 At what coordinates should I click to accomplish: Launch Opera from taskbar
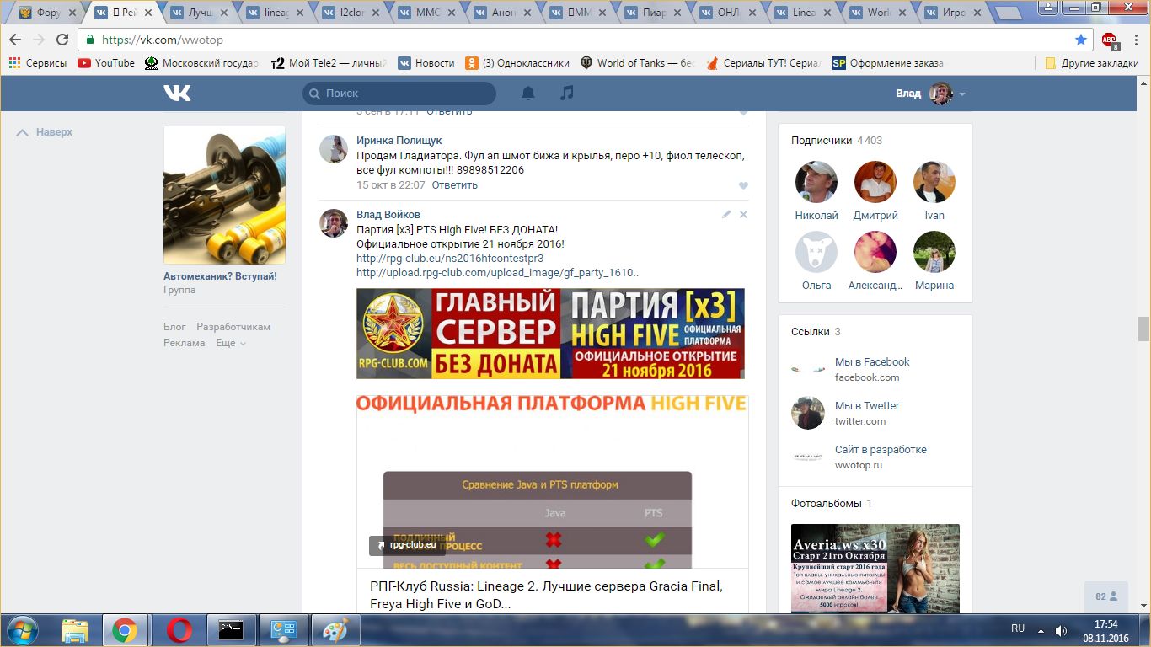pyautogui.click(x=179, y=630)
